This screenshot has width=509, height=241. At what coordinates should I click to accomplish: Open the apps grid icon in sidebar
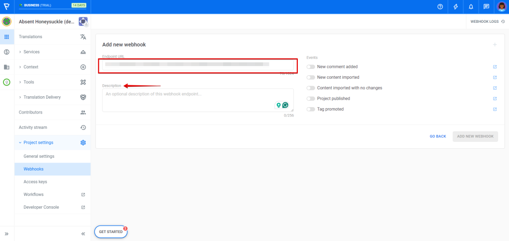[x=6, y=37]
